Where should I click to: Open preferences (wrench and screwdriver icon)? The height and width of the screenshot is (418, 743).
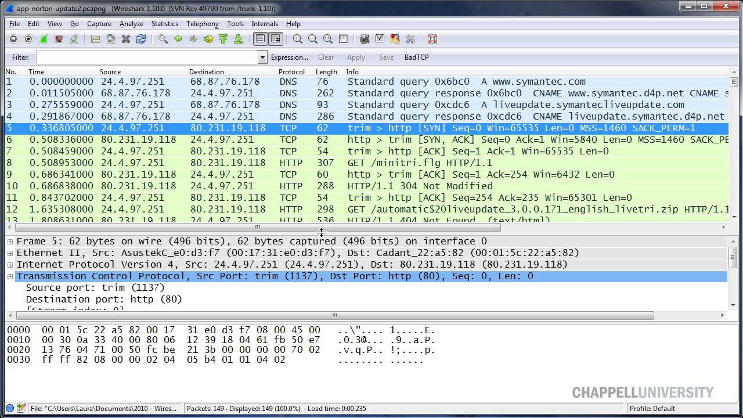tap(410, 39)
